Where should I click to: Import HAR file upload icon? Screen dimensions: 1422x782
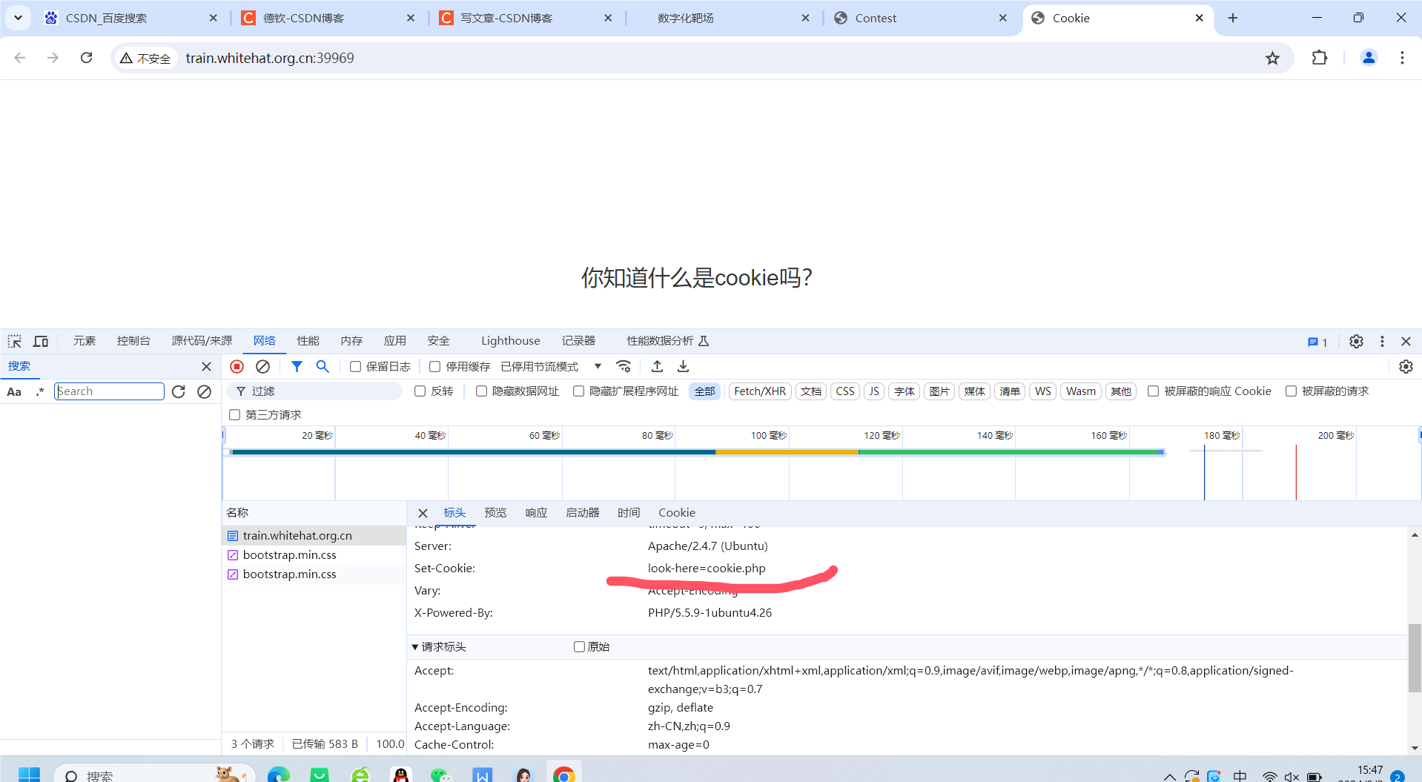click(657, 366)
